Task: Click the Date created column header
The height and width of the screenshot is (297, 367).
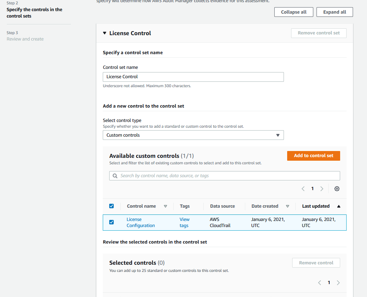Action: [x=265, y=206]
